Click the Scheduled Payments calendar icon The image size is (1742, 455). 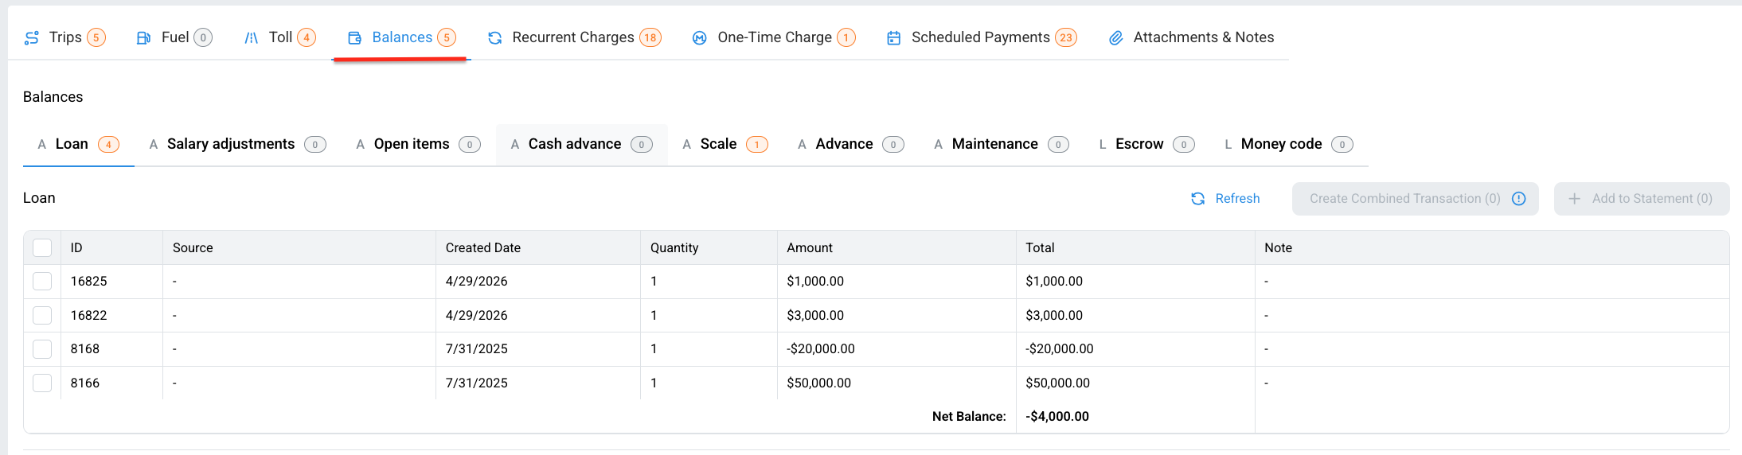coord(894,38)
